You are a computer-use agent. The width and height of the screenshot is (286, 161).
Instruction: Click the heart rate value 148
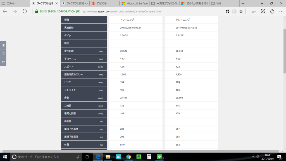[178, 106]
